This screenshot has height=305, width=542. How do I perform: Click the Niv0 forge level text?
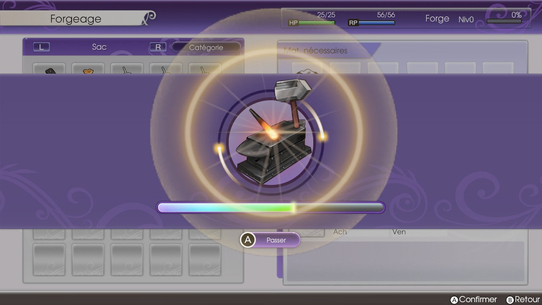466,19
